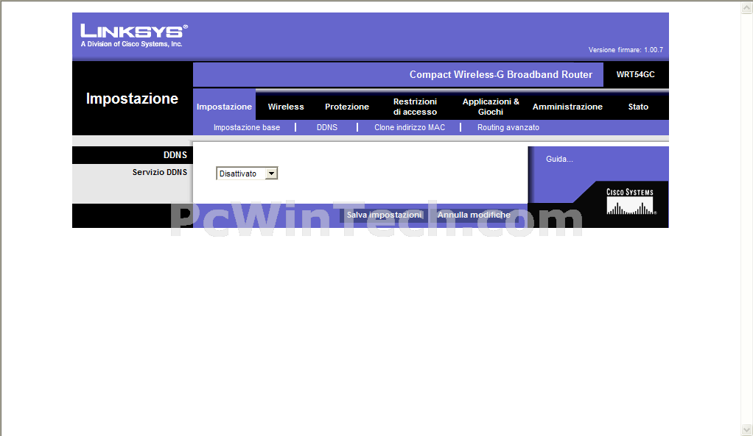Image resolution: width=753 pixels, height=436 pixels.
Task: Open the Servizio DDNS dropdown
Action: [247, 174]
